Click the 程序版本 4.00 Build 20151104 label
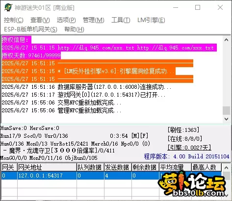The image size is (232, 201). [186, 156]
